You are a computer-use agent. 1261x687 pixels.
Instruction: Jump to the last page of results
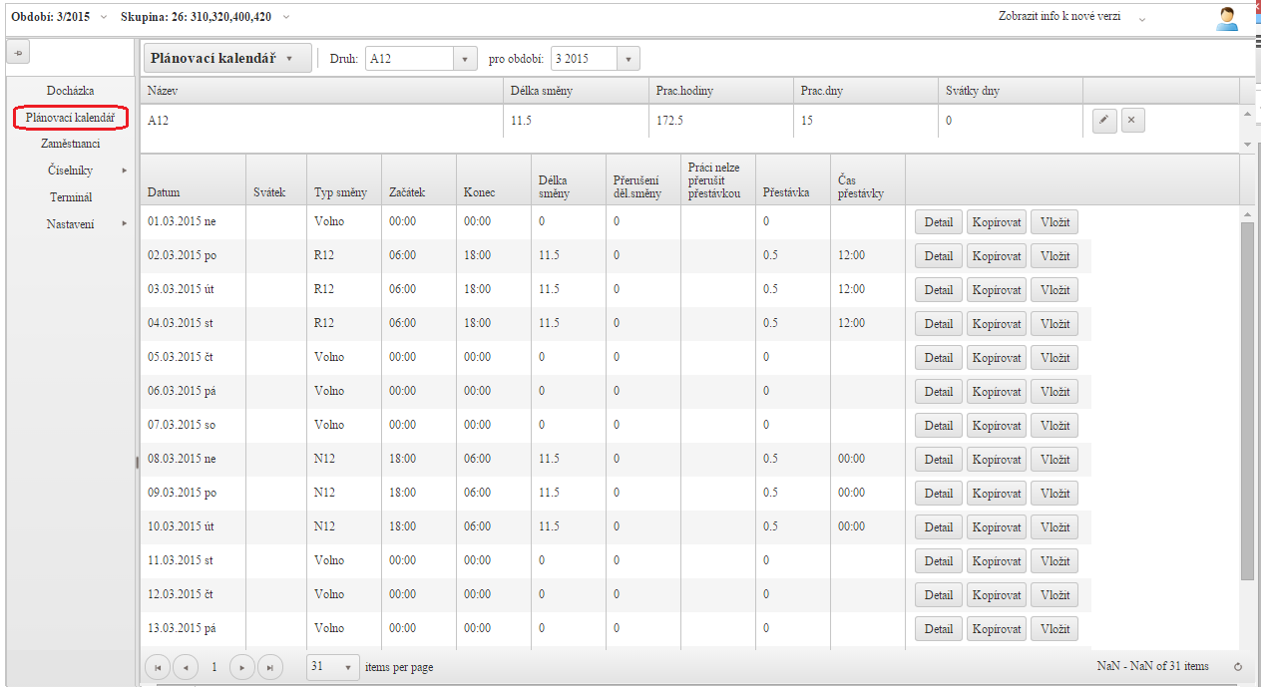(x=269, y=667)
